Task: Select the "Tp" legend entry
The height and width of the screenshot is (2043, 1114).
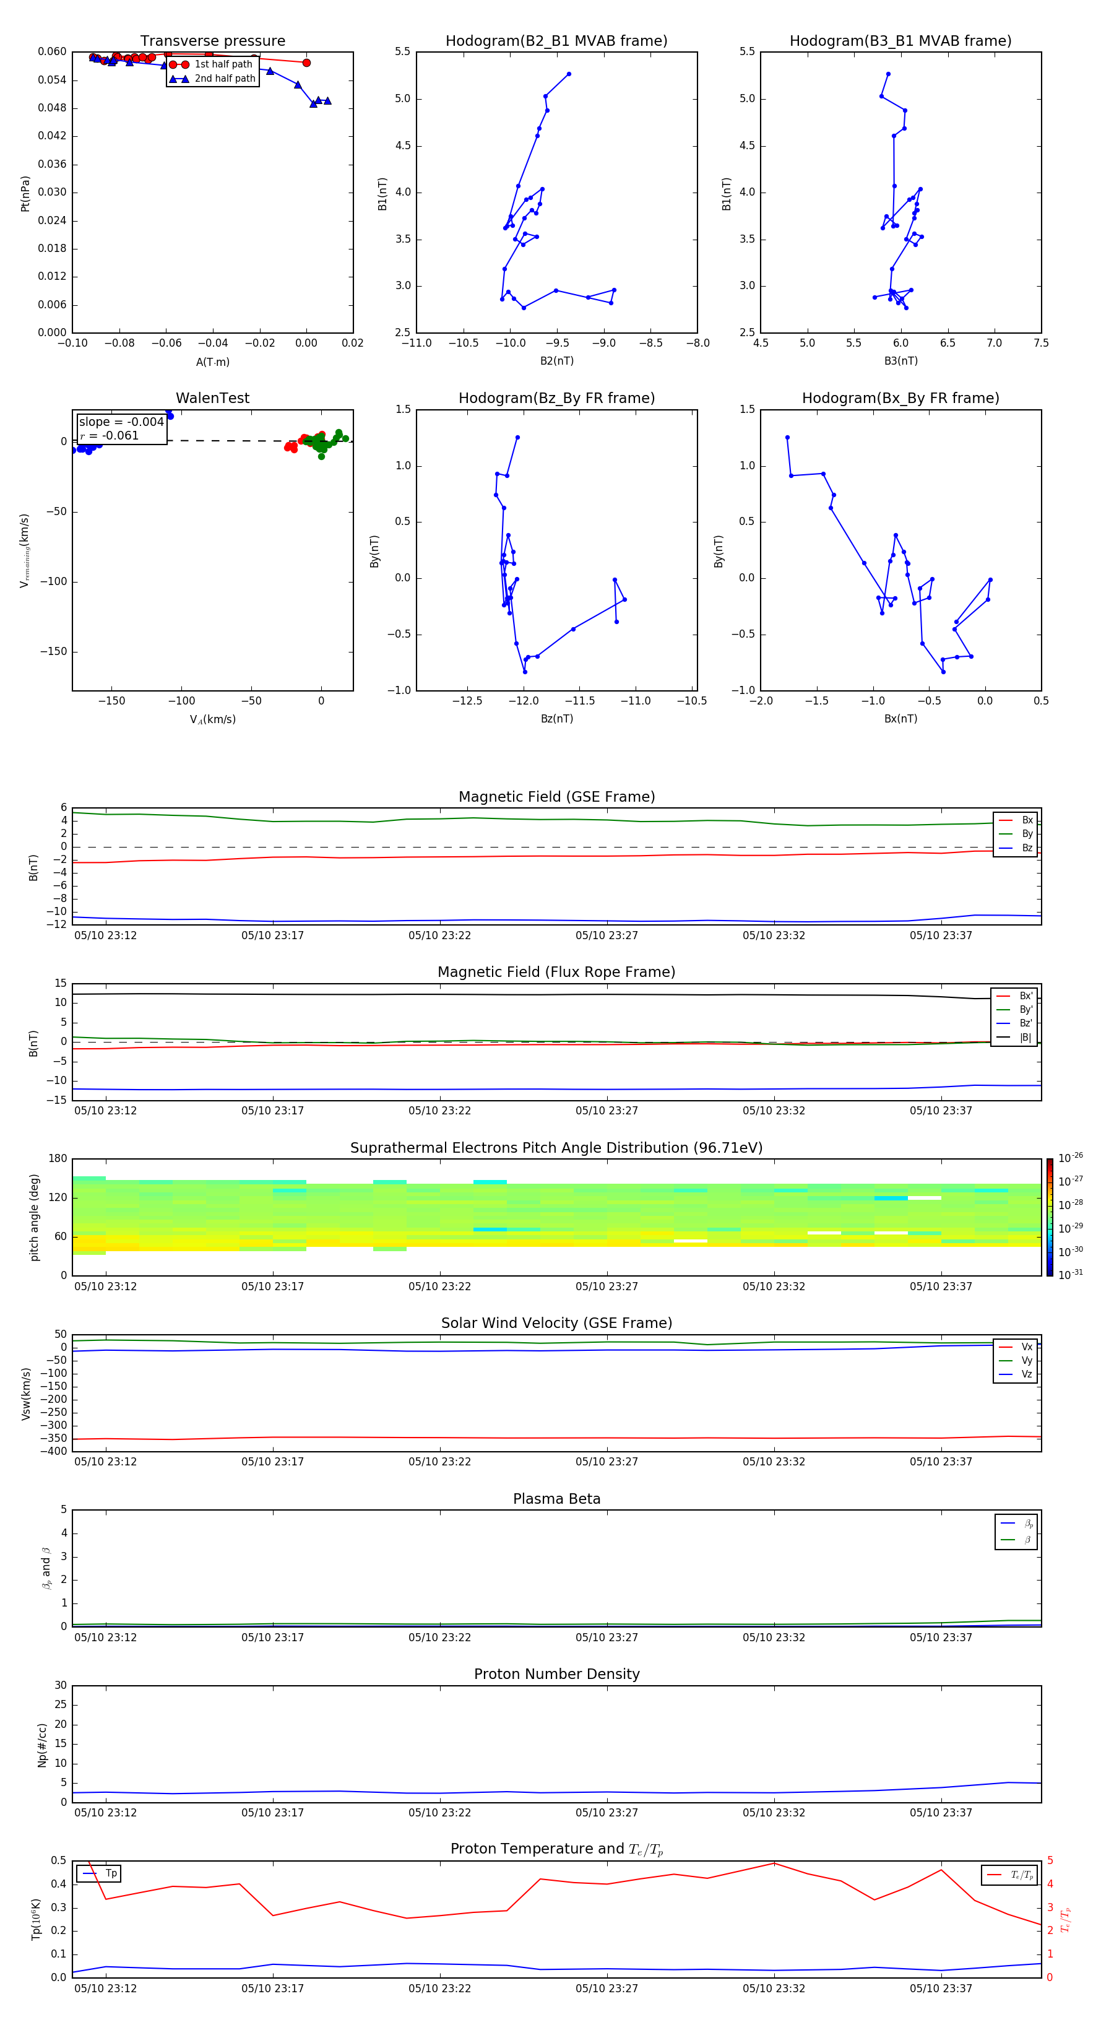Action: (99, 1873)
